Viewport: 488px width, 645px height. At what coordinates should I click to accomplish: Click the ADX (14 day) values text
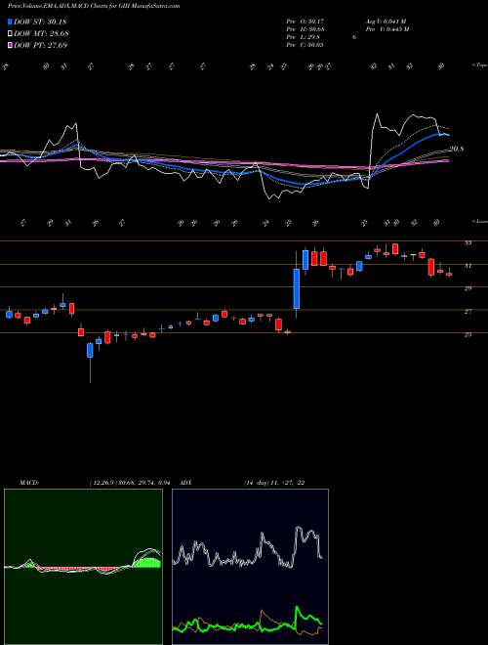coord(274,483)
